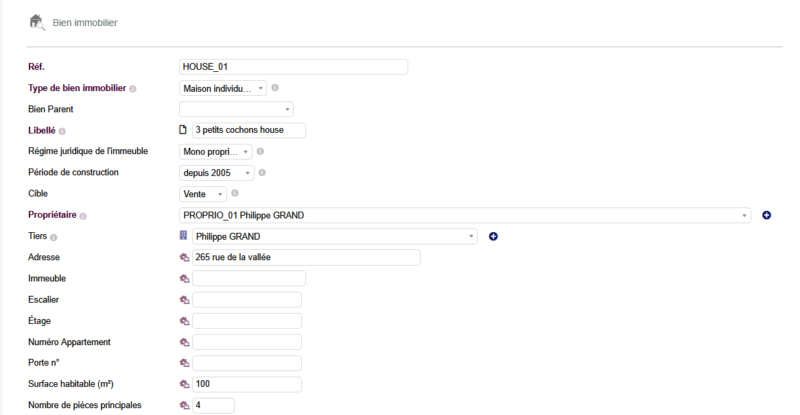Click the plus icon to add Propriétaire
The image size is (800, 415).
point(766,215)
